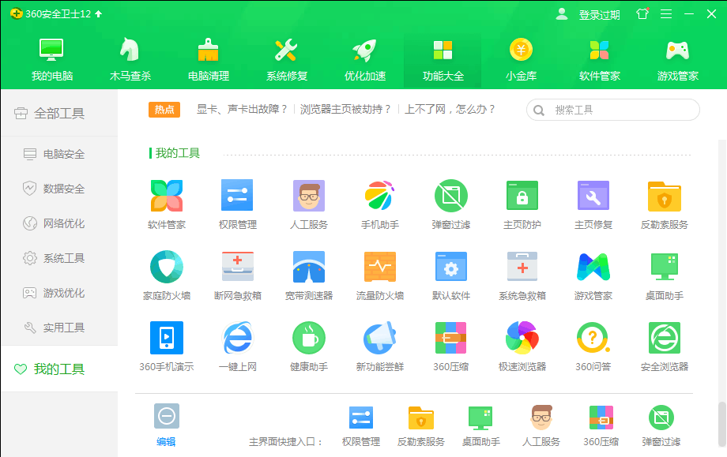Switch to 木马查杀 tab
The height and width of the screenshot is (457, 727).
coord(130,60)
